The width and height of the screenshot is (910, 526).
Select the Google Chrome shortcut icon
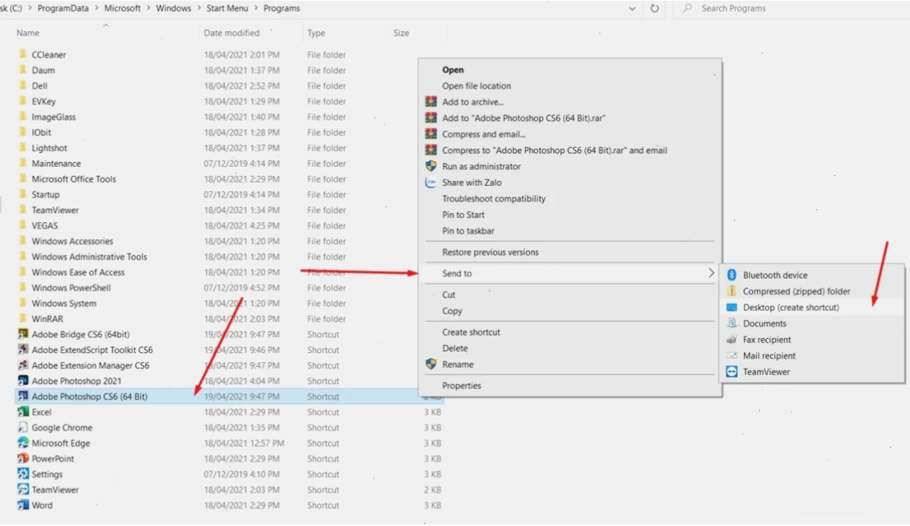point(23,427)
